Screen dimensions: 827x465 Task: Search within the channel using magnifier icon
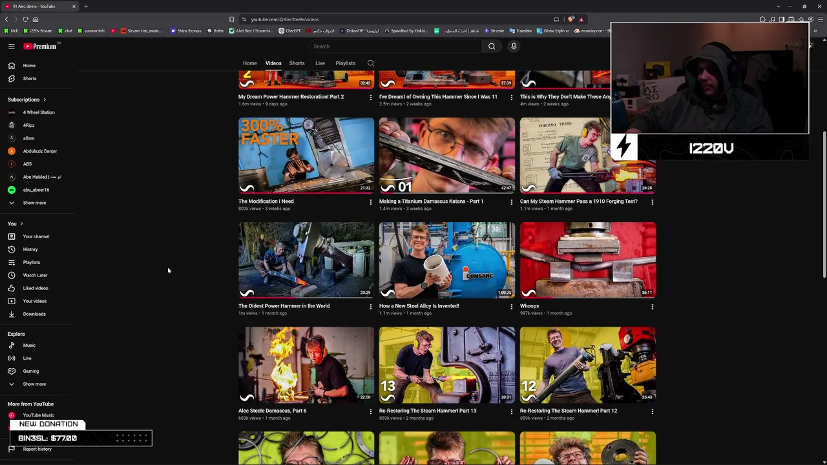coord(371,63)
